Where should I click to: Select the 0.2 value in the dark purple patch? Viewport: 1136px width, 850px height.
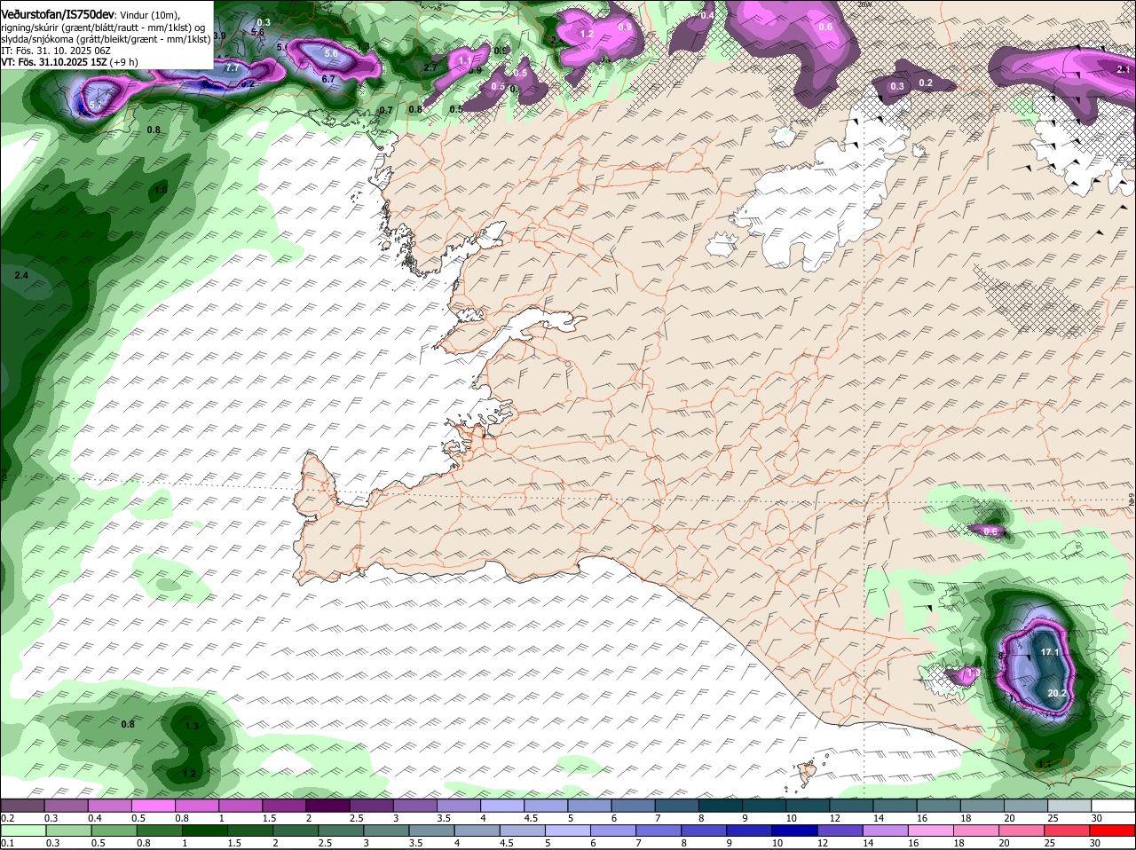pyautogui.click(x=926, y=83)
